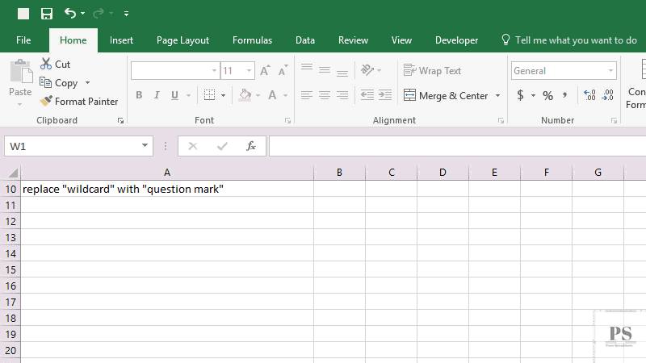The image size is (646, 363).
Task: Click the Copy button
Action: pos(59,83)
